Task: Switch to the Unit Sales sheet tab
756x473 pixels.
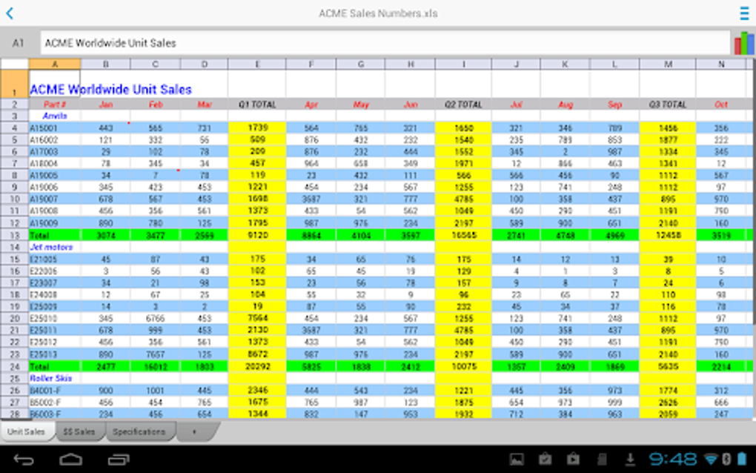Action: (27, 431)
